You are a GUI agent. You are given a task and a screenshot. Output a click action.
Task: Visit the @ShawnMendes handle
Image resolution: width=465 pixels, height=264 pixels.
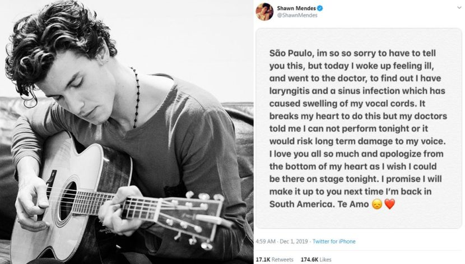click(x=297, y=16)
